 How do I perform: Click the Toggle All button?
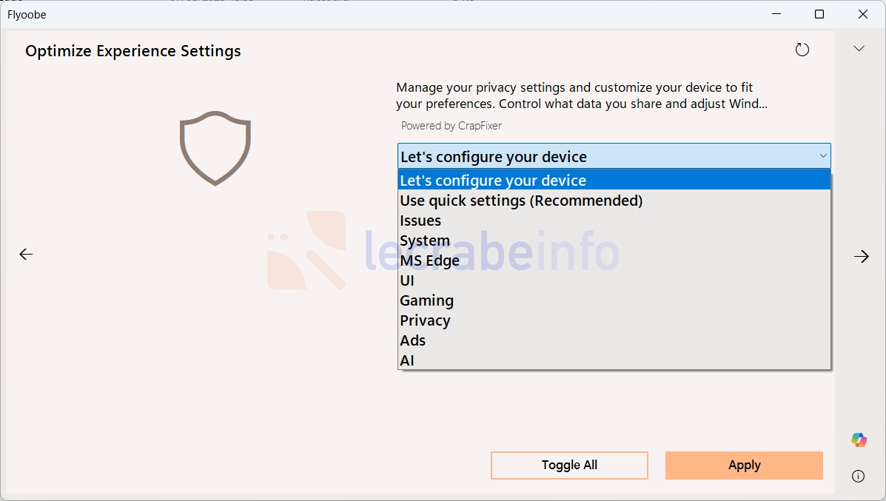pyautogui.click(x=570, y=465)
